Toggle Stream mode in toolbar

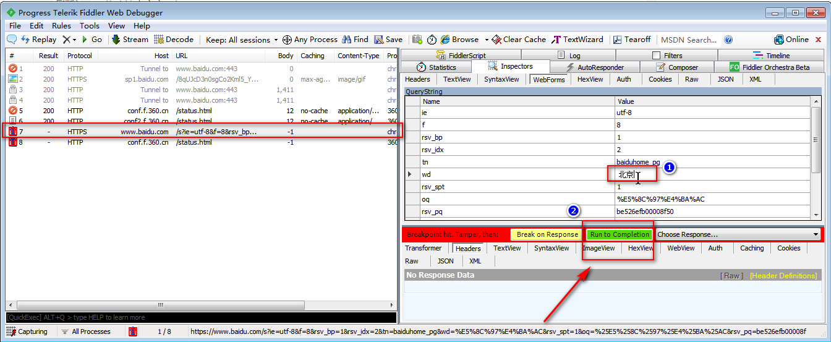tap(130, 40)
